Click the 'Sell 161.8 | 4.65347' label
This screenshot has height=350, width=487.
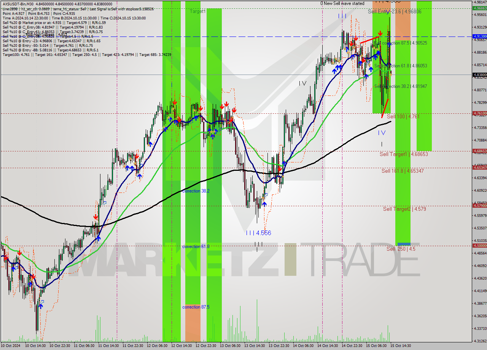coord(403,171)
